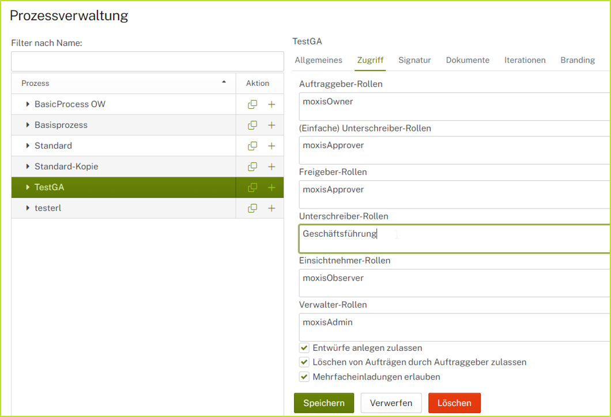
Task: Toggle Mehrfacheinladungen erlauben
Action: pyautogui.click(x=304, y=377)
